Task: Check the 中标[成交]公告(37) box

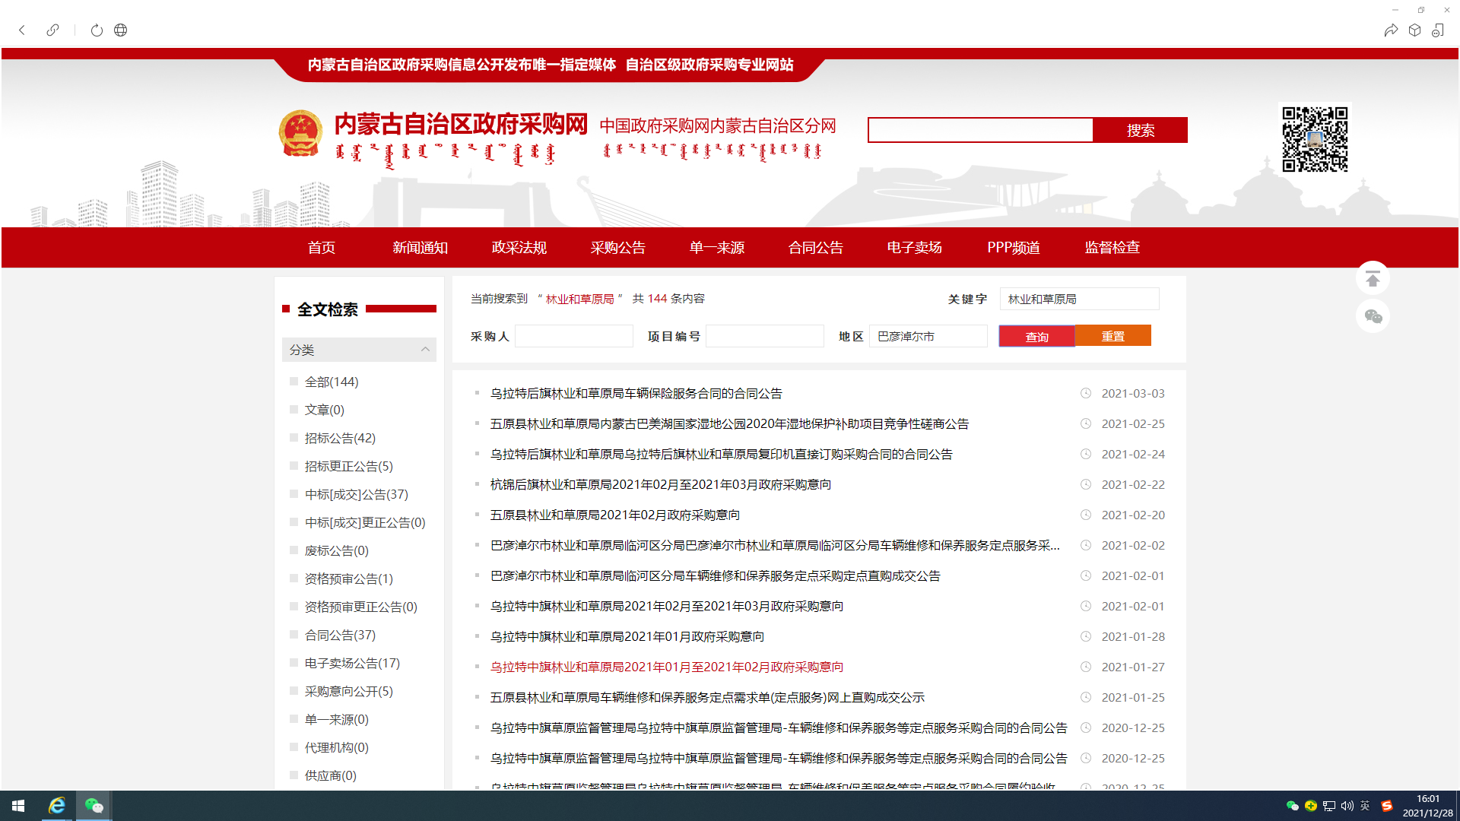Action: (x=294, y=494)
